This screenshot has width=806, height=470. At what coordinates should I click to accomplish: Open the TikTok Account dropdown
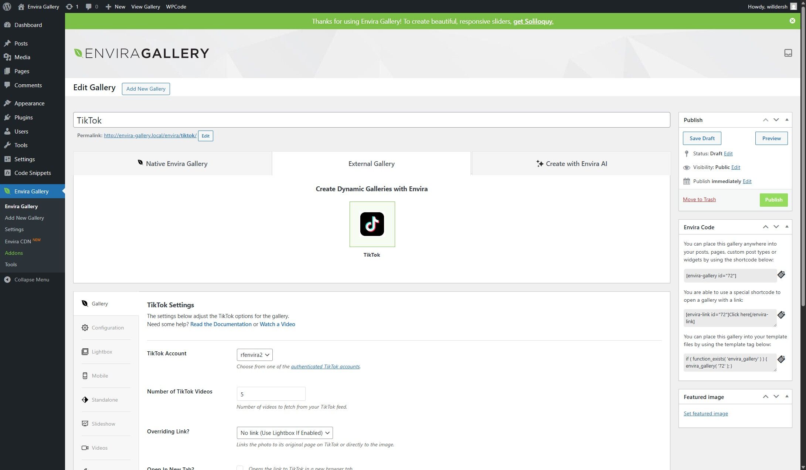(x=255, y=355)
